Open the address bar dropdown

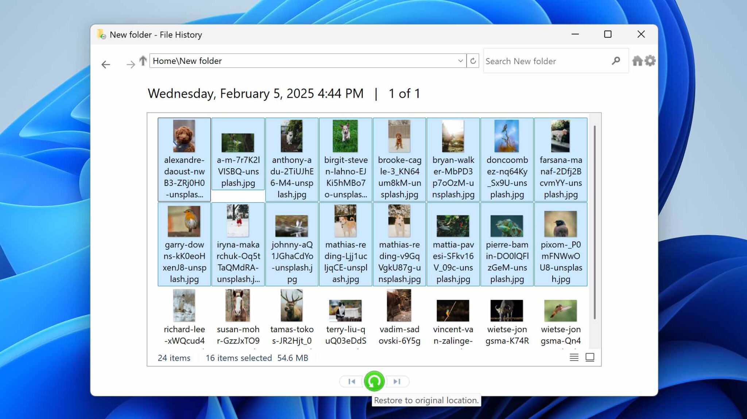pos(460,61)
